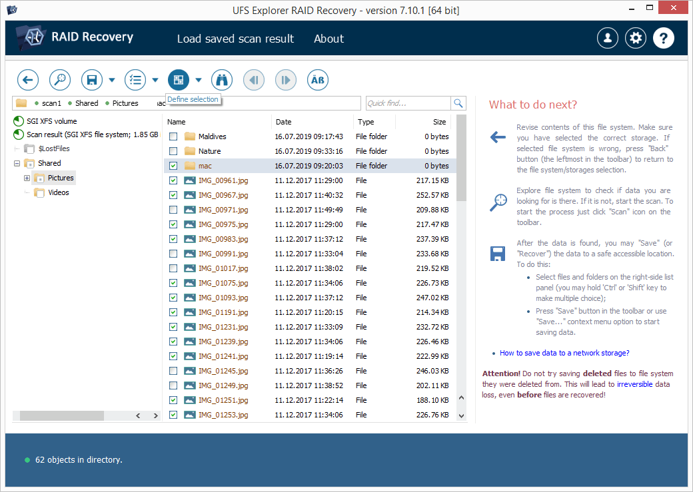The image size is (693, 492).
Task: Uncheck the IMG_01075.jpg checkbox
Action: coord(173,283)
